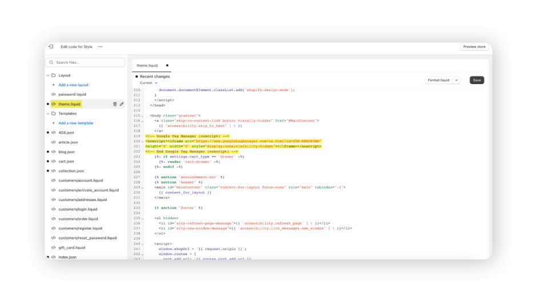Click the code icon next to article.json
This screenshot has width=537, height=302.
[54, 143]
